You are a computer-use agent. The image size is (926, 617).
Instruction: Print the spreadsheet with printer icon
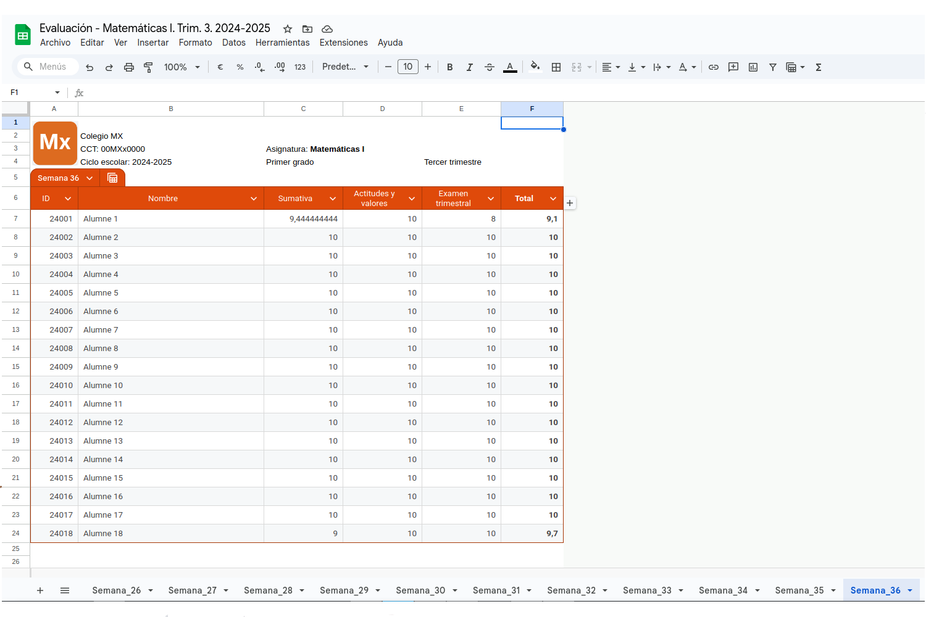[x=129, y=67]
